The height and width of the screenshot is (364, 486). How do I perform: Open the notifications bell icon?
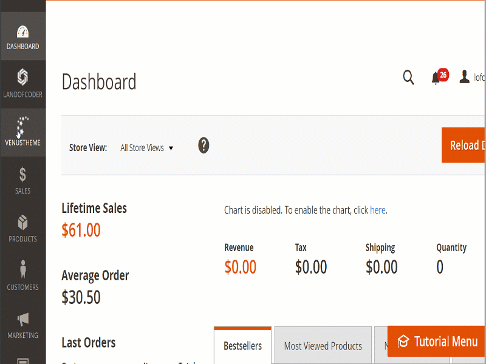(436, 78)
